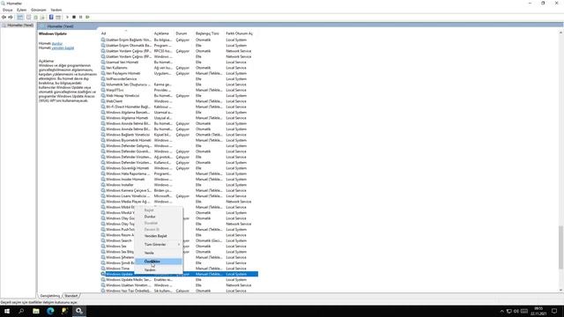Click the Export List toolbar icon
Screen dimensions: 564x317
point(42,18)
